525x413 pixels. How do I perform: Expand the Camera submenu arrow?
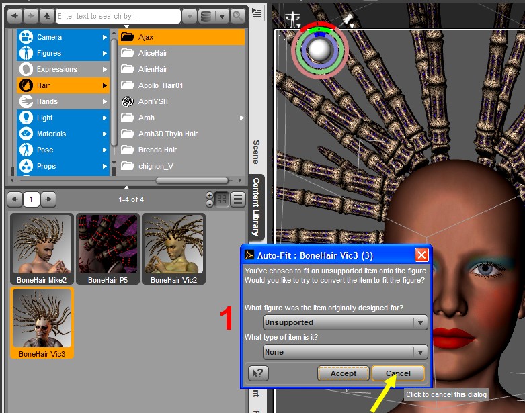click(105, 37)
